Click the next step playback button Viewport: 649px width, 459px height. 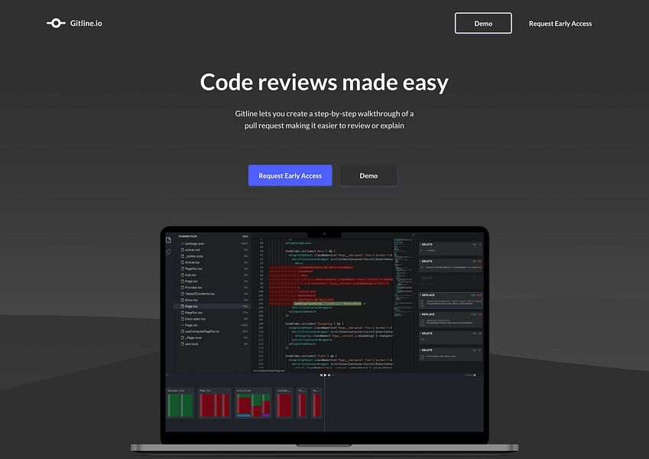(x=329, y=375)
